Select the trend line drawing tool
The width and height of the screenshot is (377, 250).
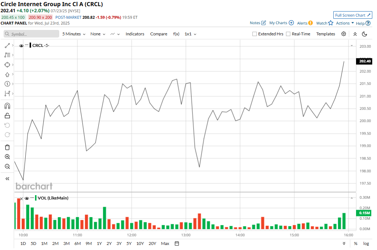click(7, 45)
